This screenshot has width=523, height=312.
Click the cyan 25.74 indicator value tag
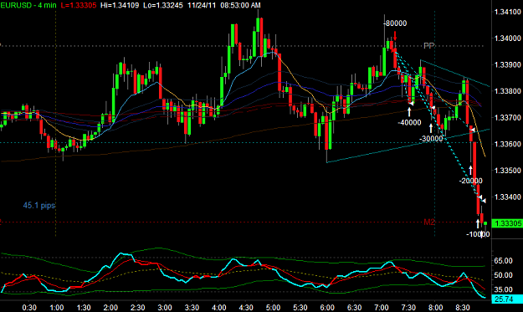[x=507, y=299]
